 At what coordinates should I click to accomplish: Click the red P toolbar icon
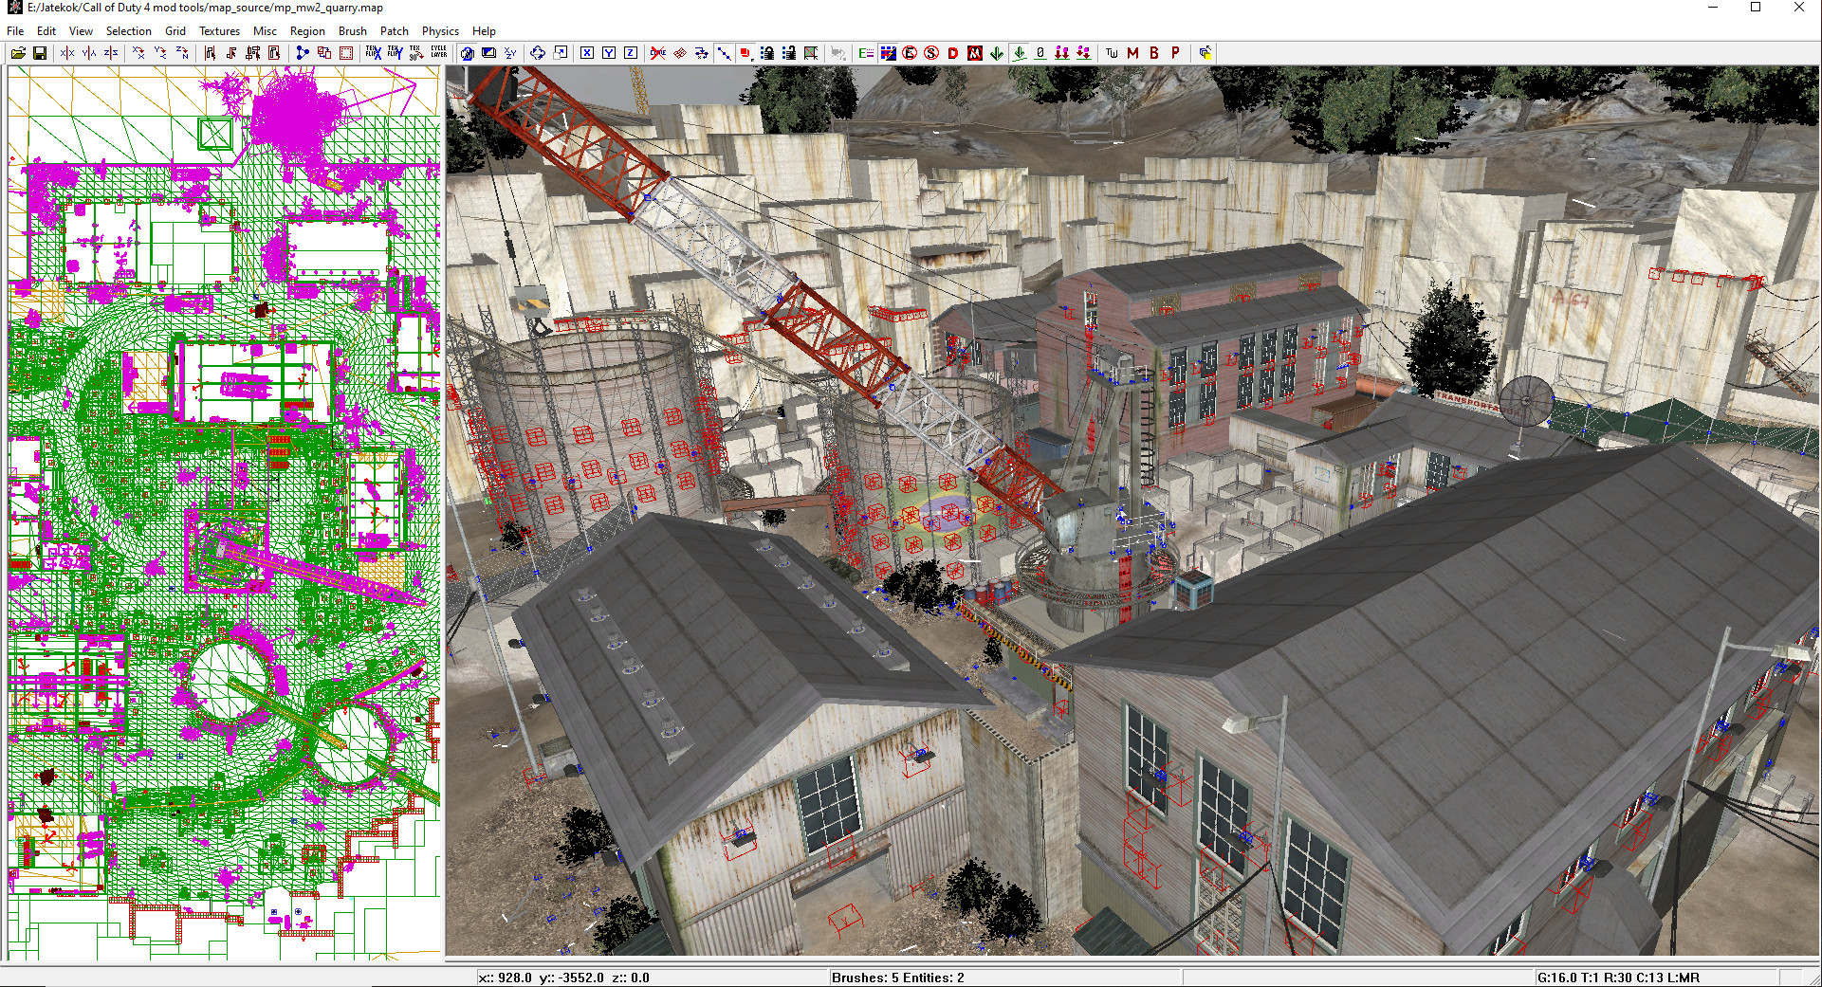[x=1176, y=53]
